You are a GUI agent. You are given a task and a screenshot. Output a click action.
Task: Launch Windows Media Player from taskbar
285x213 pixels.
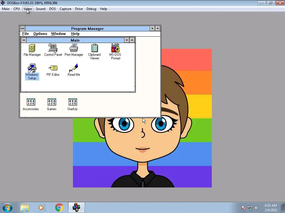[42, 207]
